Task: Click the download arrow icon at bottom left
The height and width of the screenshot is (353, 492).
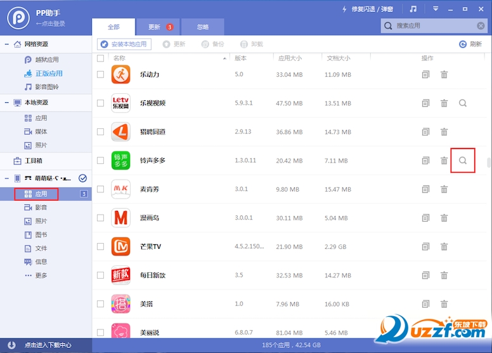Action: (x=11, y=345)
